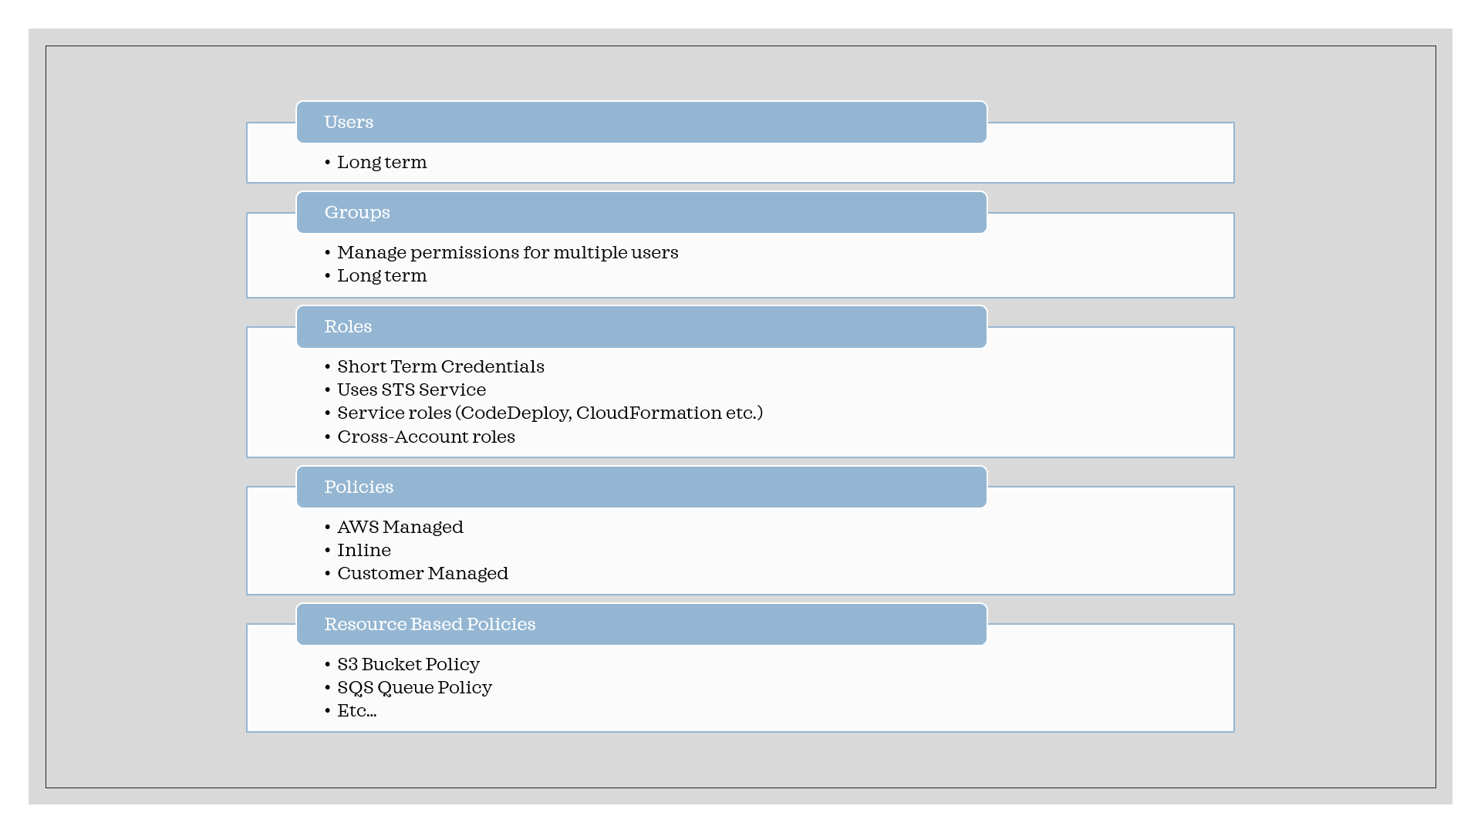The width and height of the screenshot is (1481, 833).
Task: Click 'Manage permissions for multiple users' text
Action: coord(508,253)
